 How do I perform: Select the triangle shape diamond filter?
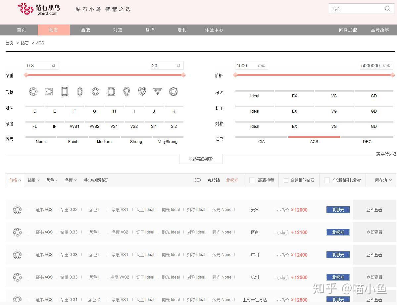[157, 91]
